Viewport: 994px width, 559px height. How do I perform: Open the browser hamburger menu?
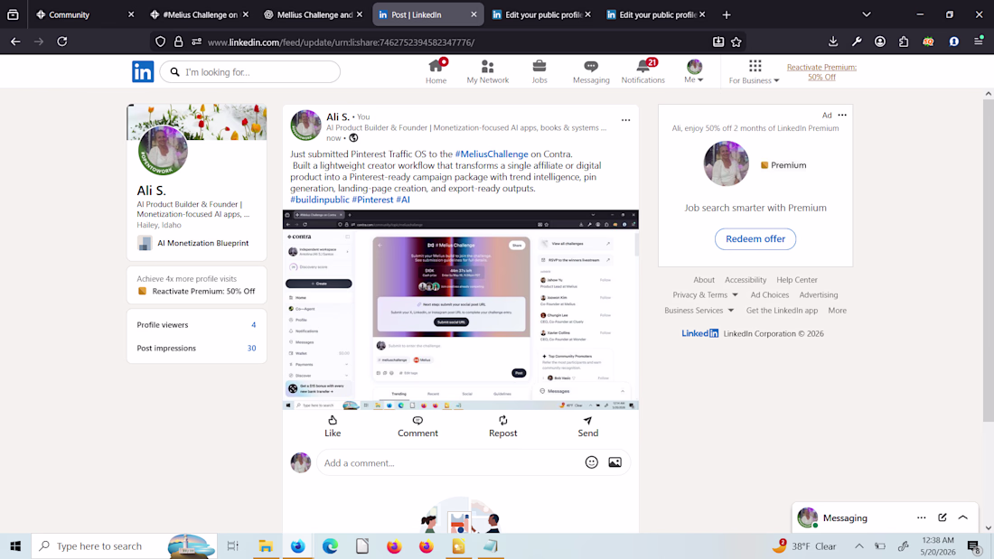pyautogui.click(x=979, y=42)
